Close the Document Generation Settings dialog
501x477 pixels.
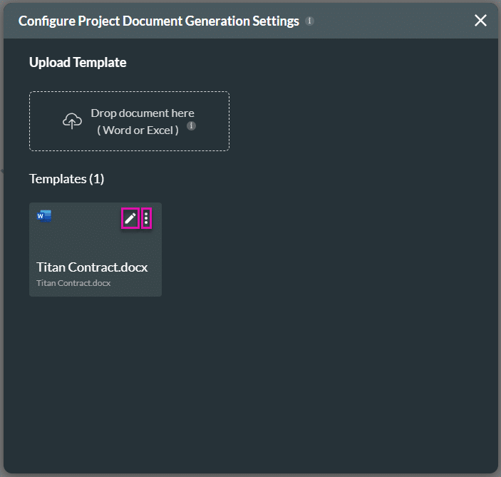coord(480,21)
